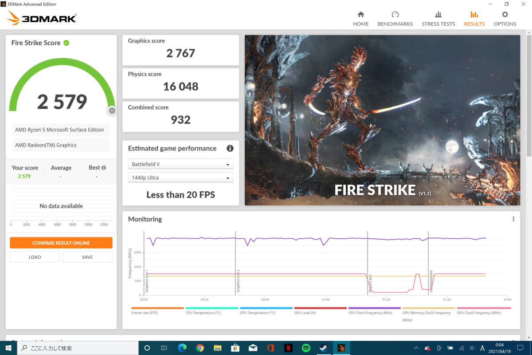The image size is (532, 355).
Task: Click the 3DMark taskbar icon
Action: pos(341,348)
